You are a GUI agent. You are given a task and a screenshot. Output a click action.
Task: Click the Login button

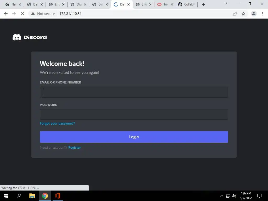(x=134, y=137)
